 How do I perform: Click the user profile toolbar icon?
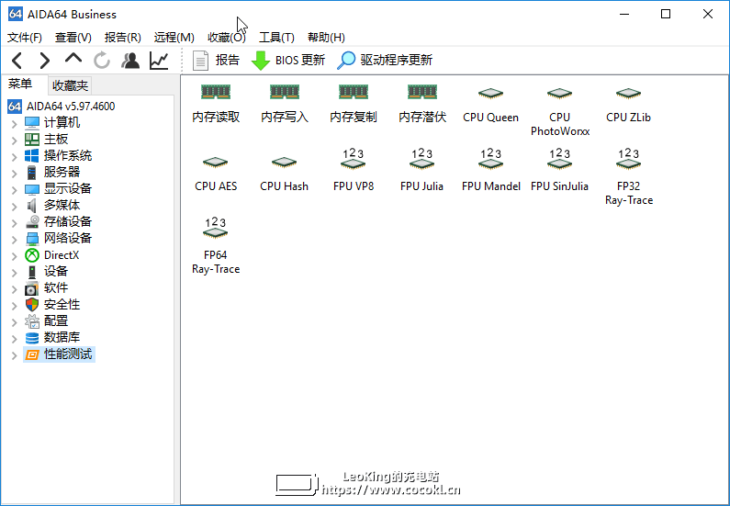(130, 61)
